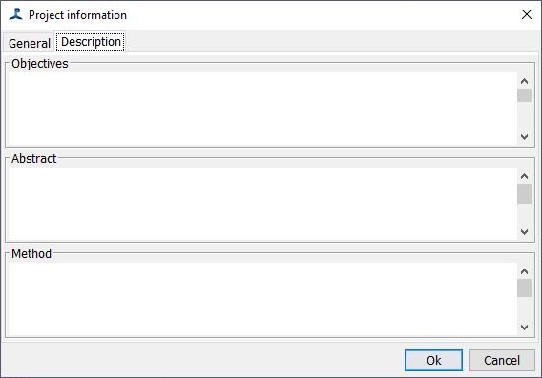This screenshot has height=378, width=542.
Task: Click Abstract scrollbar up arrow
Action: (x=525, y=176)
